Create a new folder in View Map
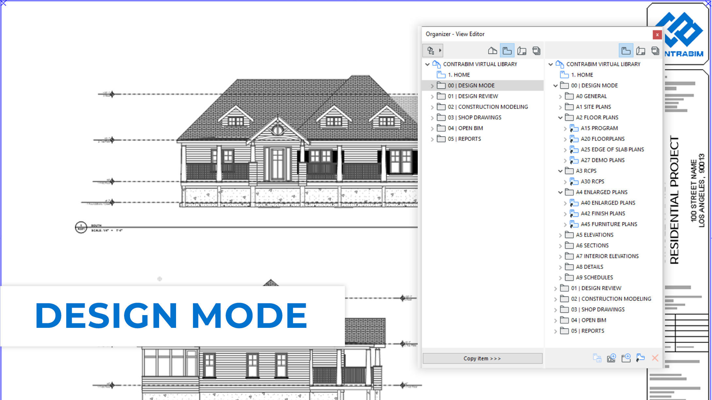This screenshot has width=712, height=400. tap(626, 358)
